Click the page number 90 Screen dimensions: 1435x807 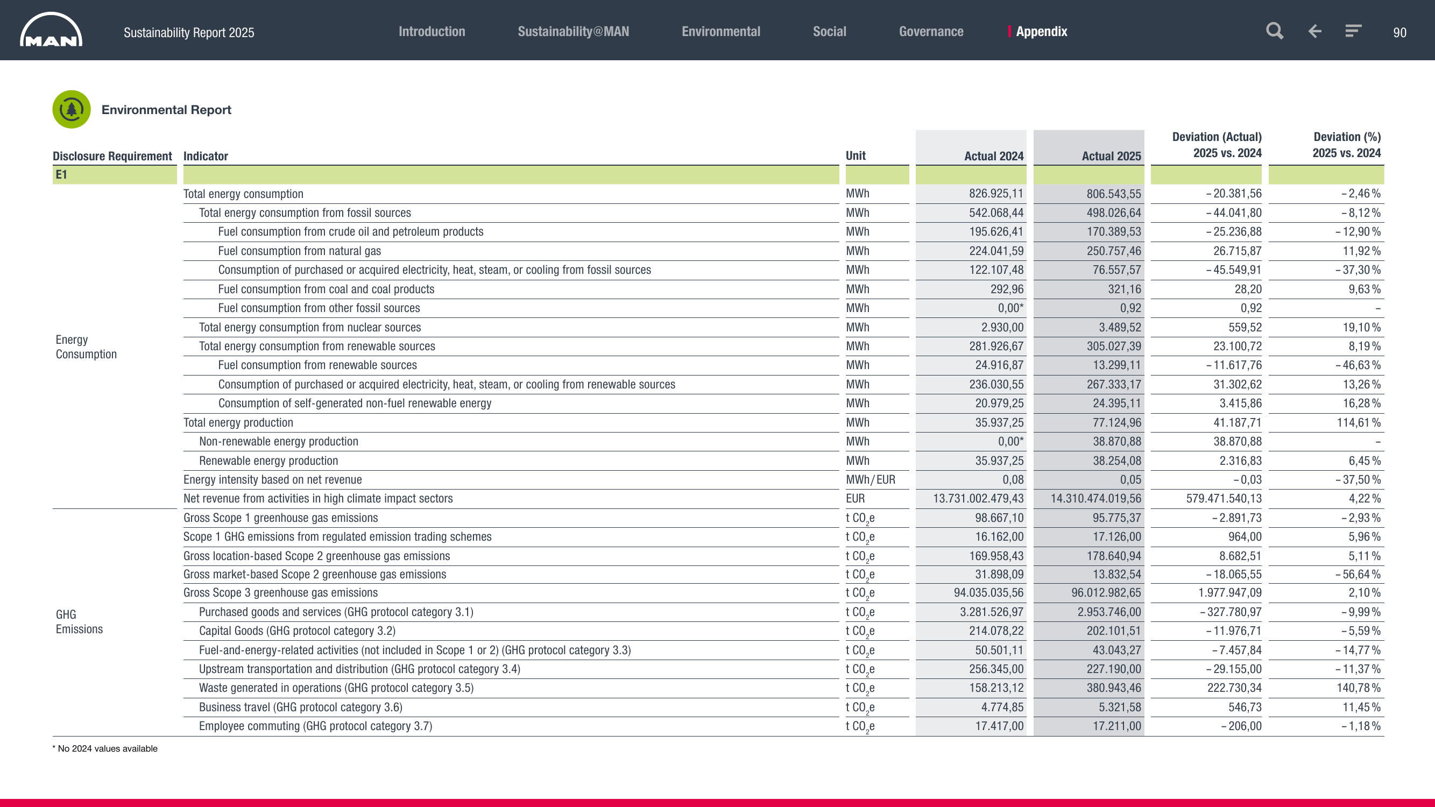click(x=1399, y=33)
